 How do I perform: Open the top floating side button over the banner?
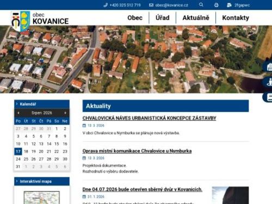click(x=268, y=67)
